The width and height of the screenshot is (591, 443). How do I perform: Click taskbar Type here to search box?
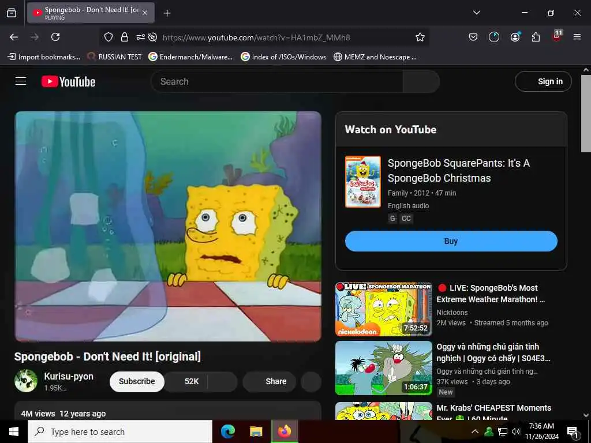pos(120,431)
